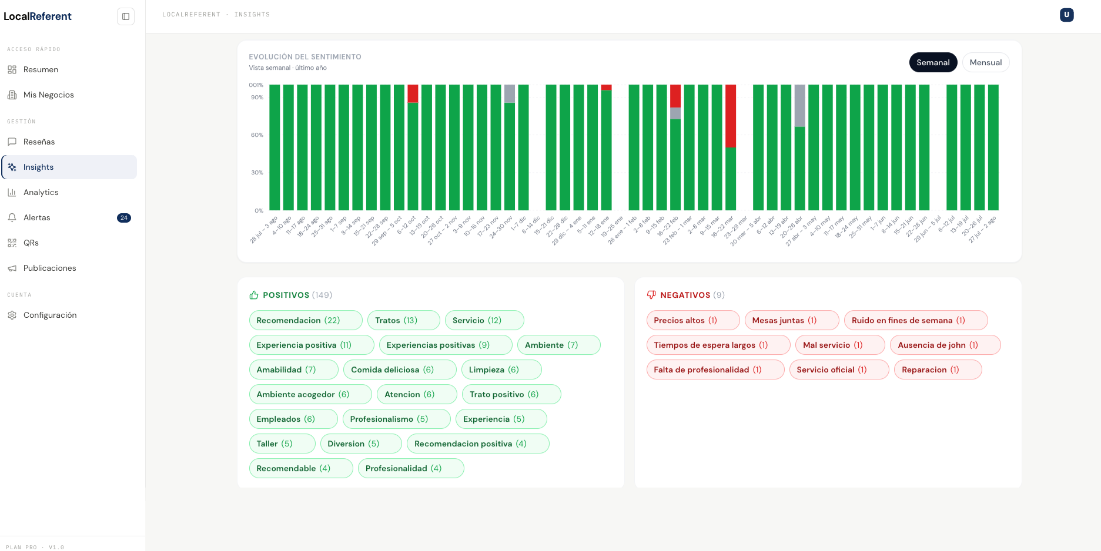This screenshot has height=551, width=1101.
Task: Select the Recomendacion (22) tag
Action: coord(306,320)
